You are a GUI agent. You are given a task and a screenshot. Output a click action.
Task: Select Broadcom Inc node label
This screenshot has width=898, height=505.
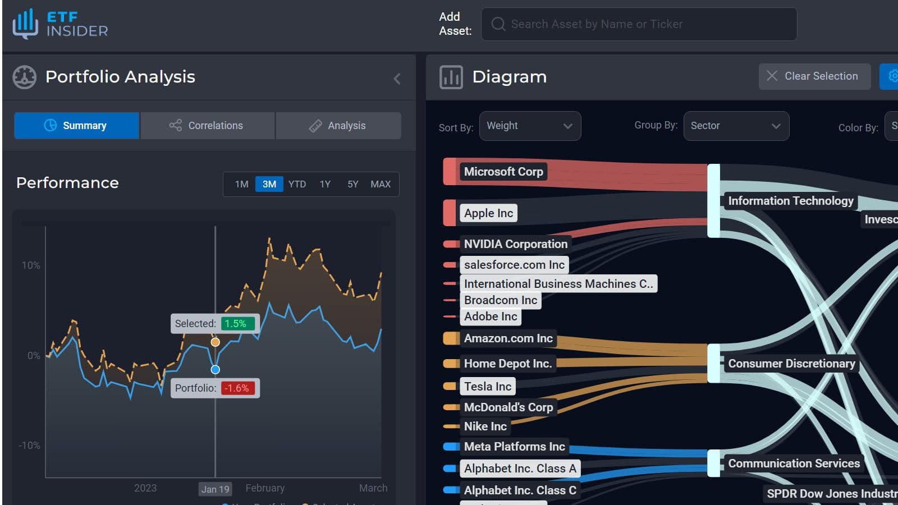tap(501, 300)
